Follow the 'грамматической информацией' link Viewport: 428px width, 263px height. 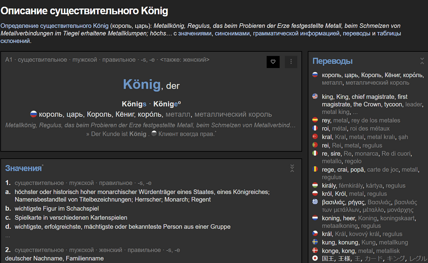coord(296,33)
